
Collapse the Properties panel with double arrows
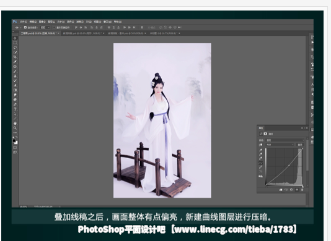[302, 128]
